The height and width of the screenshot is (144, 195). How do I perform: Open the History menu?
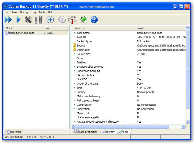pyautogui.click(x=24, y=12)
